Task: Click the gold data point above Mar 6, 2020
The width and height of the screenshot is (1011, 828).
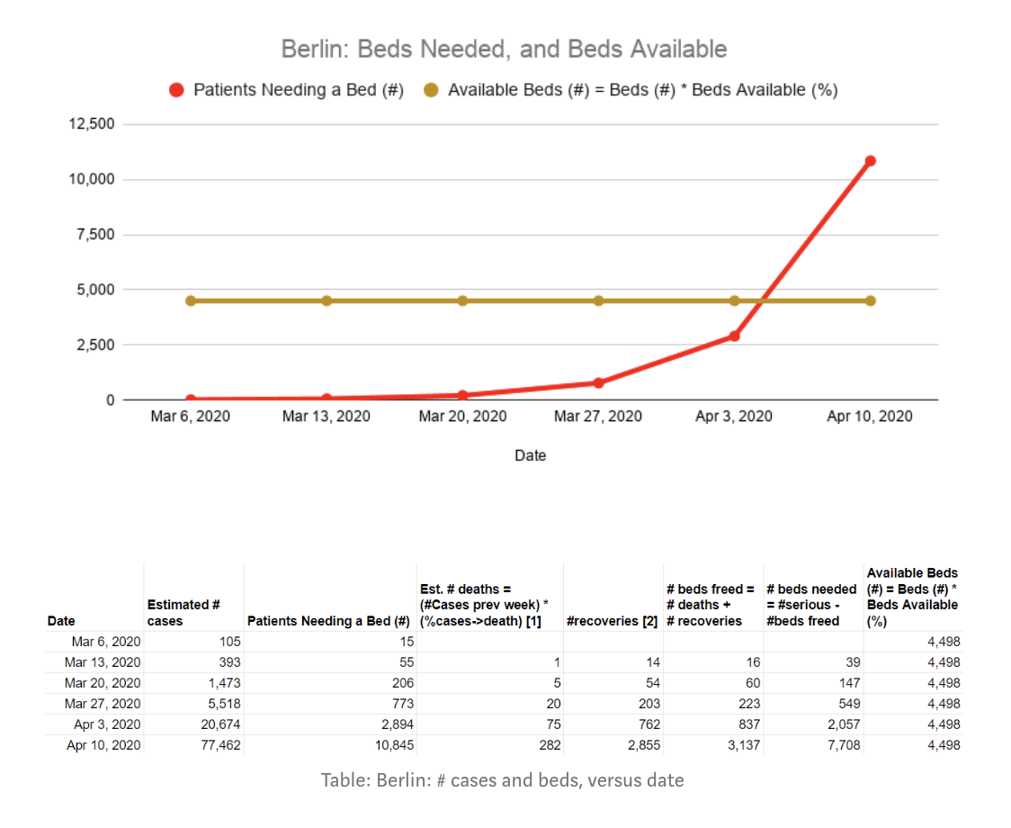Action: (191, 301)
